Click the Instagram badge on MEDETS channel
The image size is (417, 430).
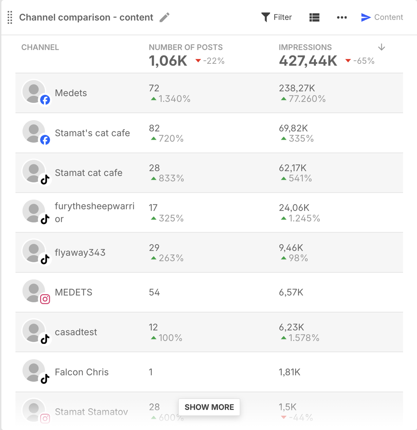(45, 299)
